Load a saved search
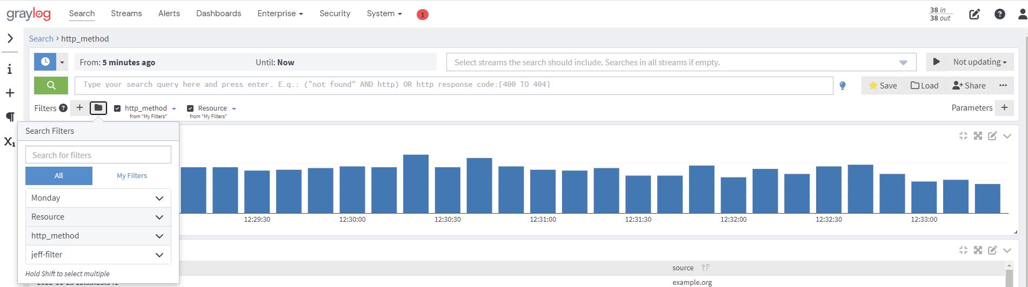Screen dimensions: 1028x287 tap(924, 85)
